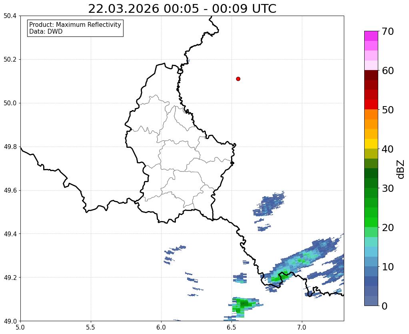Click the colorbar tick label 0
Image resolution: width=409 pixels, height=334 pixels.
tap(385, 306)
